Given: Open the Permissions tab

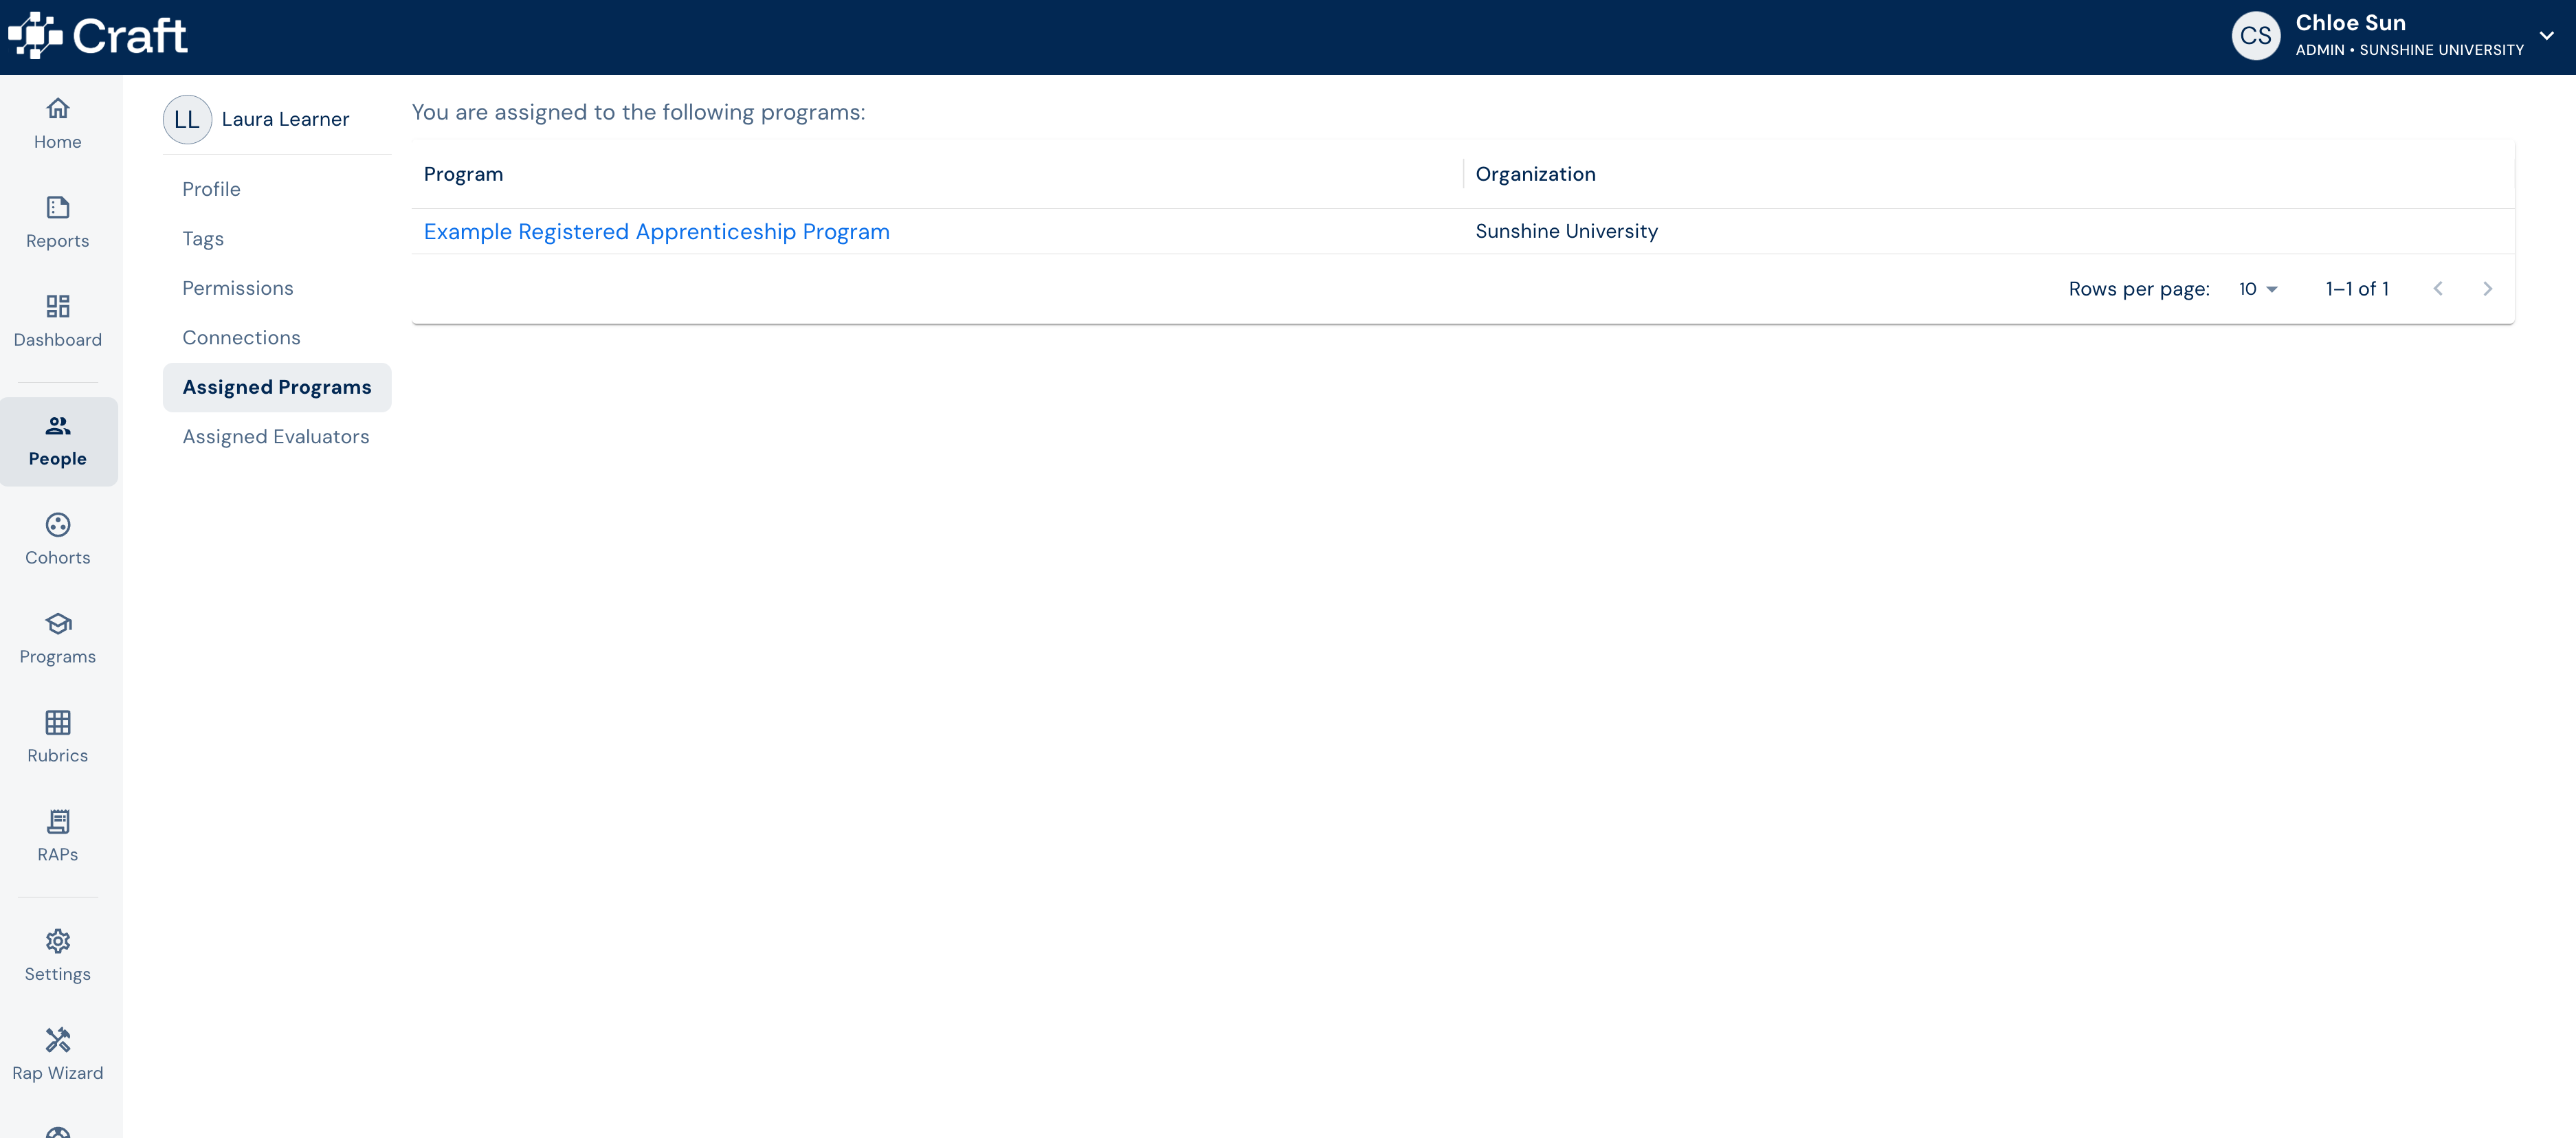Looking at the screenshot, I should pyautogui.click(x=277, y=288).
